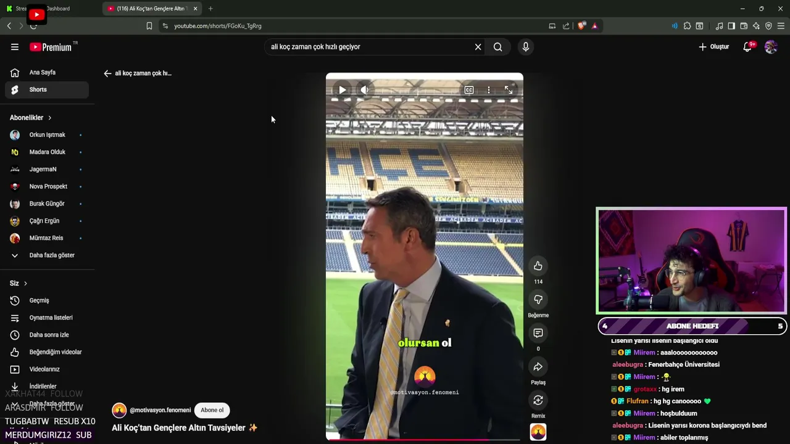Close the Ali Koç YouTube tab
Viewport: 790px width, 444px height.
pyautogui.click(x=195, y=9)
